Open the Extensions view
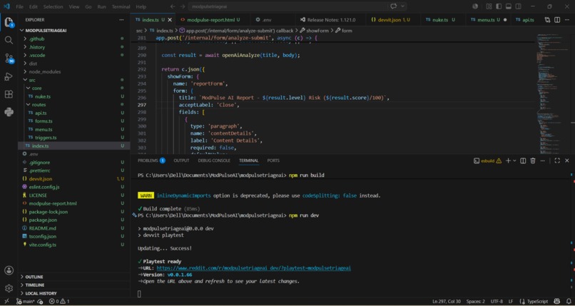 pos(9,94)
